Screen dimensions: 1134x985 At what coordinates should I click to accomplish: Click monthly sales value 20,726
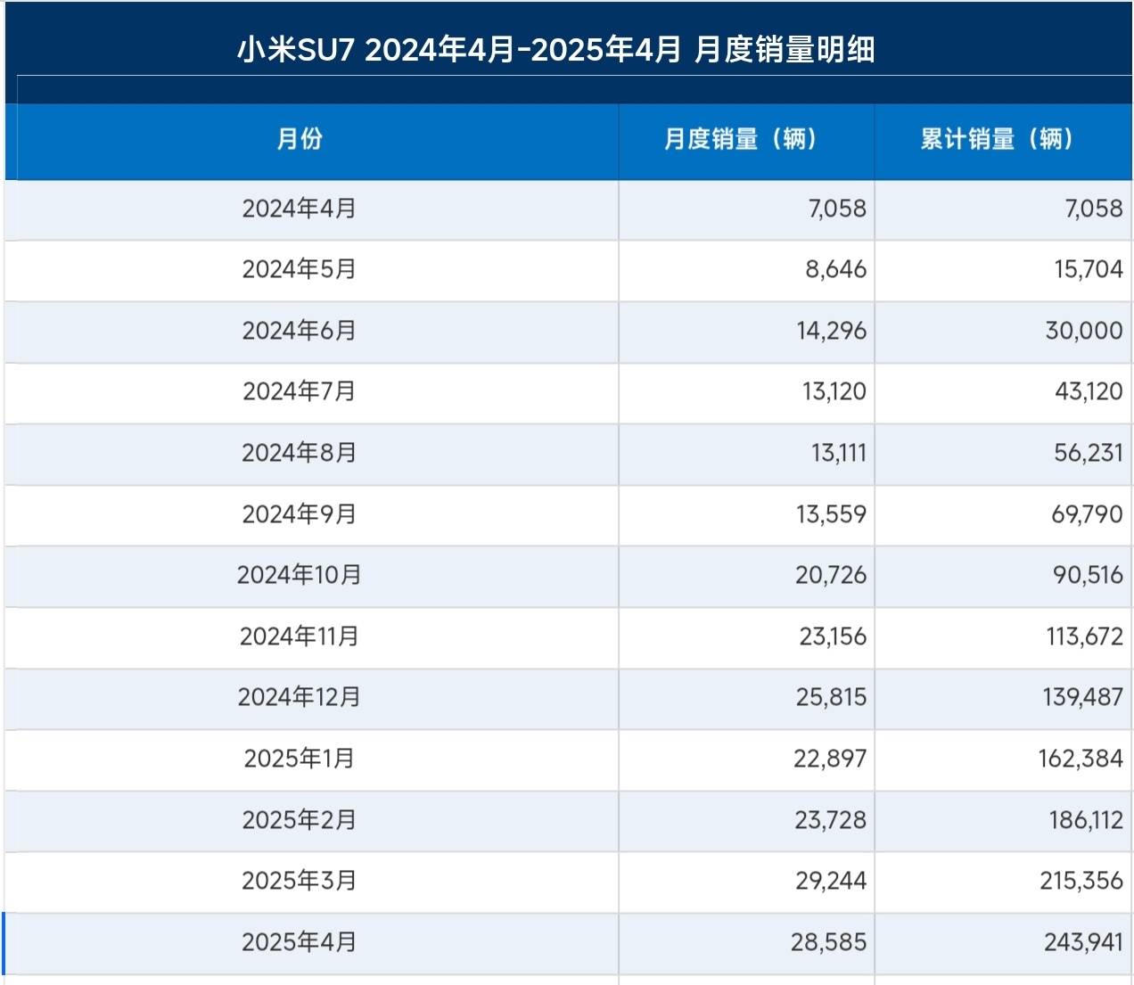point(831,575)
